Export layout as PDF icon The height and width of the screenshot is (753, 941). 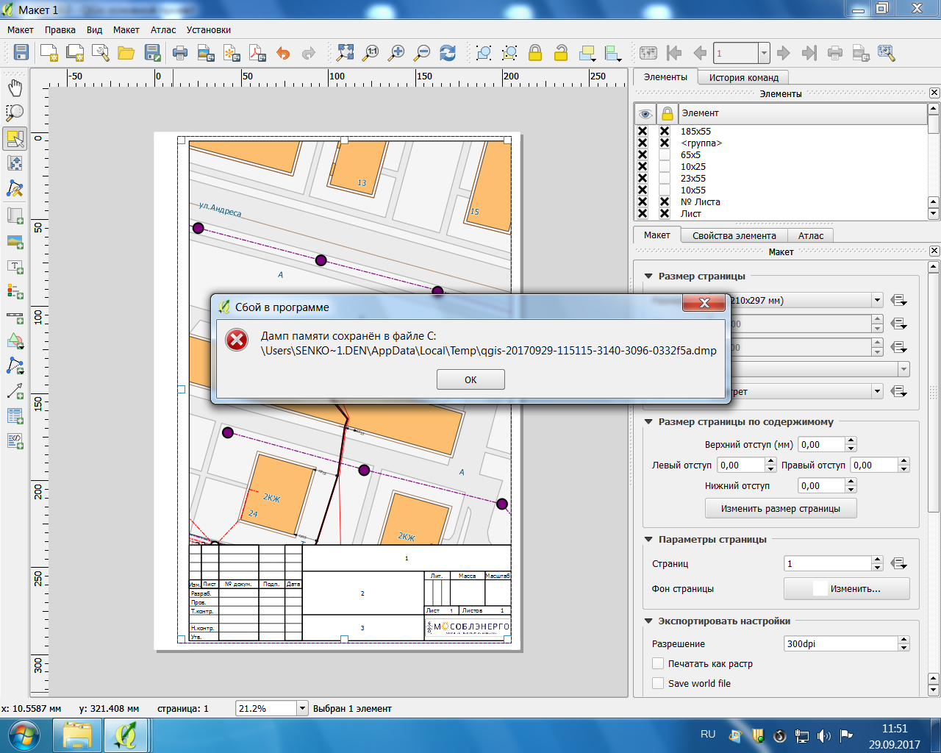tap(257, 53)
